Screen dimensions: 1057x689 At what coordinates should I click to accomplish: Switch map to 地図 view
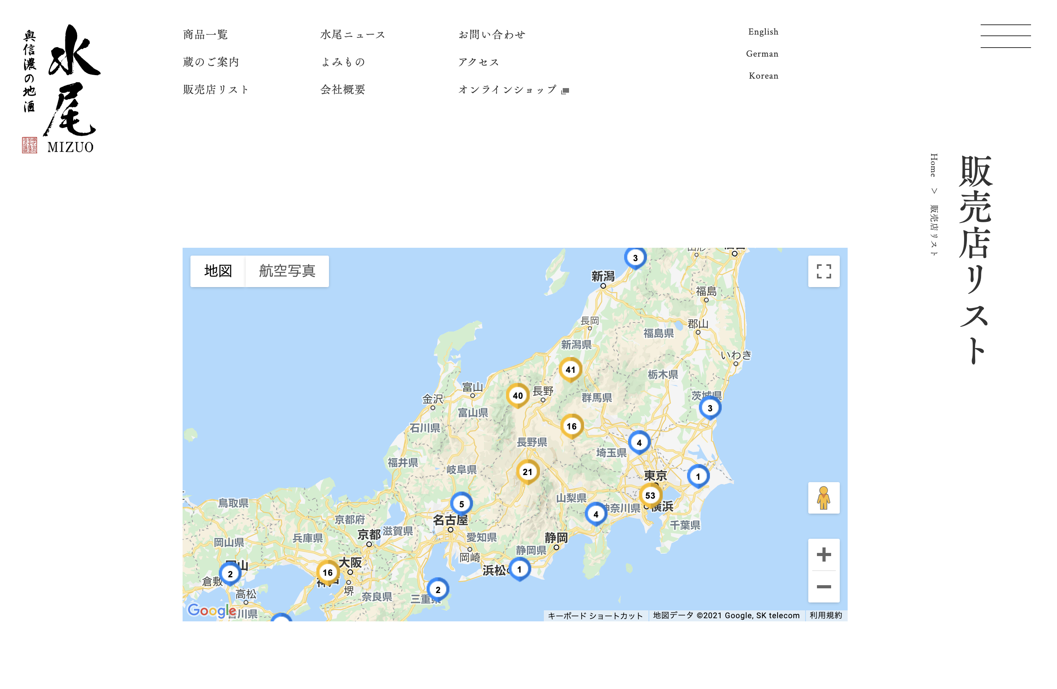[218, 271]
